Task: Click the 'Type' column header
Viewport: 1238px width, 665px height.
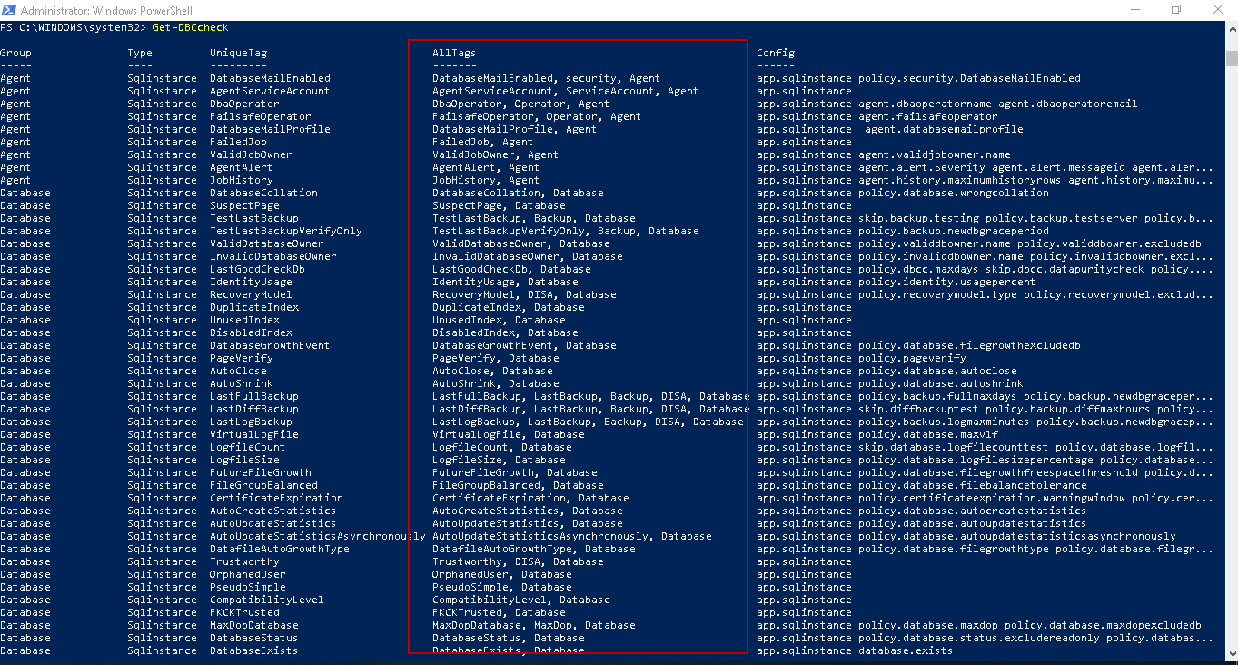Action: 140,53
